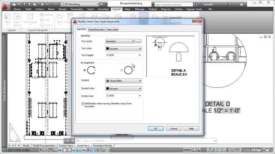This screenshot has width=275, height=154.
Task: Select the first identifier arrangement radio button
Action: (85, 70)
